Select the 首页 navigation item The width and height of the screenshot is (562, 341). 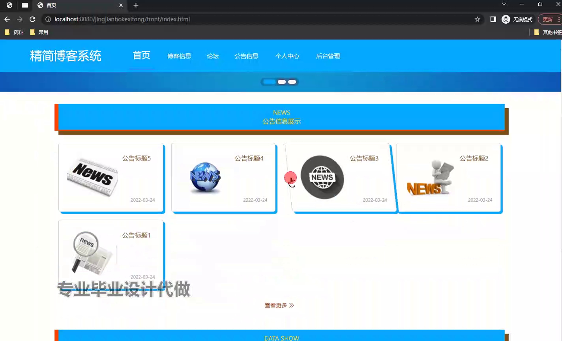pyautogui.click(x=141, y=55)
